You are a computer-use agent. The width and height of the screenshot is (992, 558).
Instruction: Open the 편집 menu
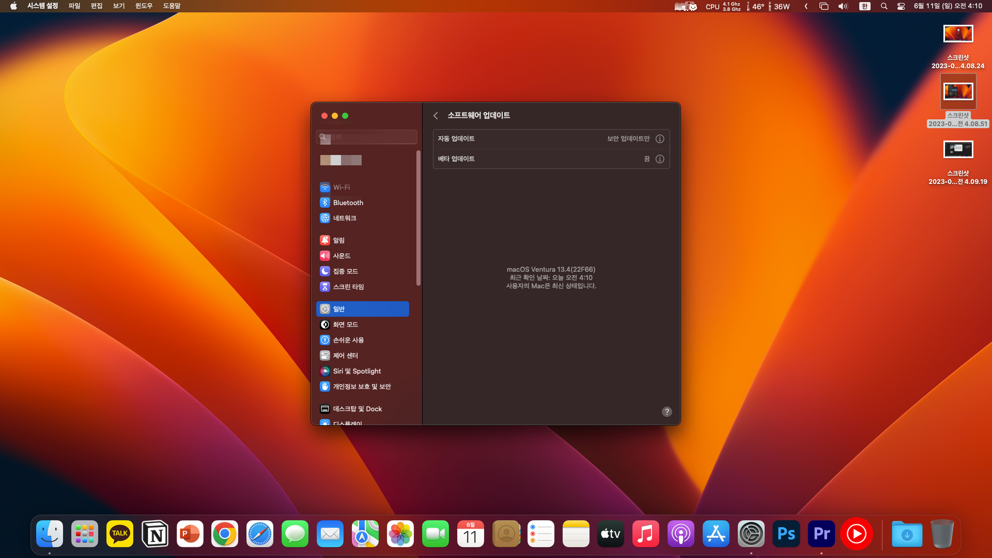[97, 6]
